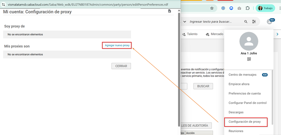281x135 pixels.
Task: Click the site information icon in popup address bar
Action: coord(3,5)
